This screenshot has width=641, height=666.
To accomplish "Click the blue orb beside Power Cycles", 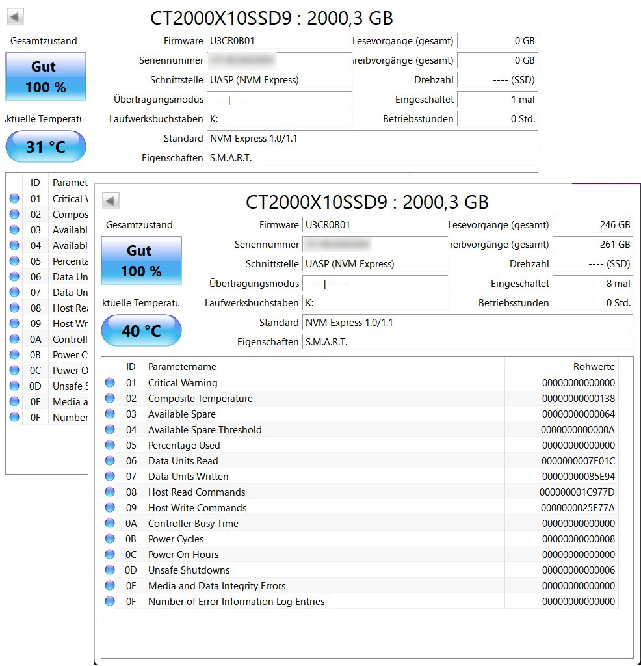I will pos(110,539).
